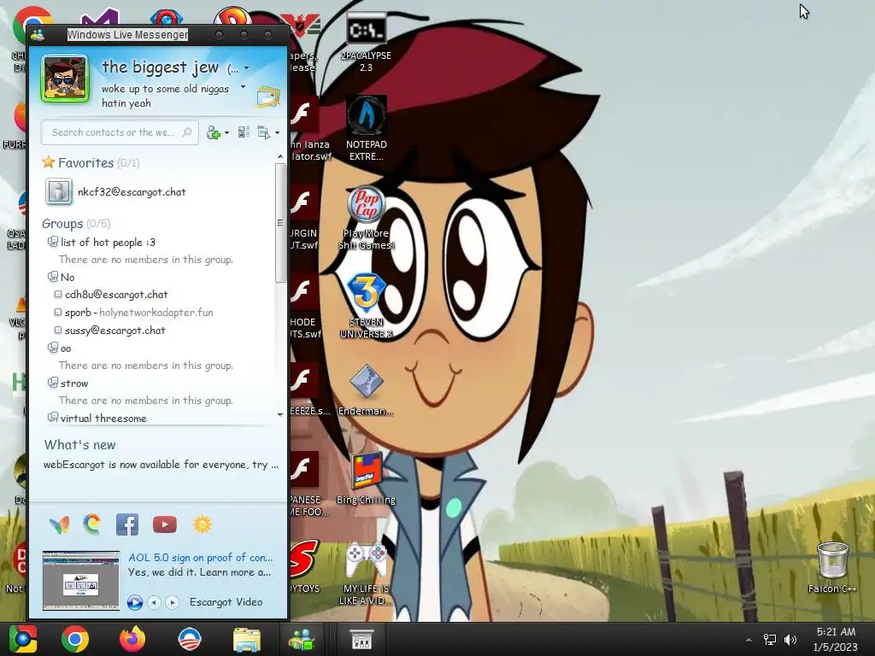Click the sun weather icon
The image size is (875, 656).
[x=202, y=524]
